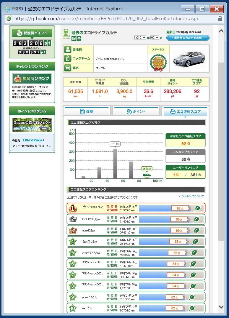
Task: Click the ポイントプログラム panel header
Action: tap(32, 111)
